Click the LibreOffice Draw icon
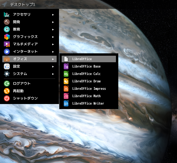Image resolution: width=177 pixels, height=163 pixels. (x=66, y=81)
